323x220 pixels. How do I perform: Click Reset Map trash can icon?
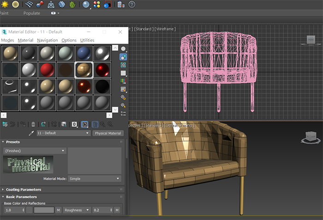[33, 124]
